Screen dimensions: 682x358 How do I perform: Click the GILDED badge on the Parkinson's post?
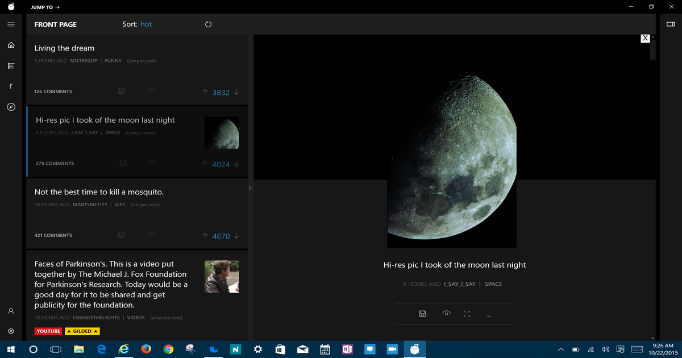[x=82, y=331]
